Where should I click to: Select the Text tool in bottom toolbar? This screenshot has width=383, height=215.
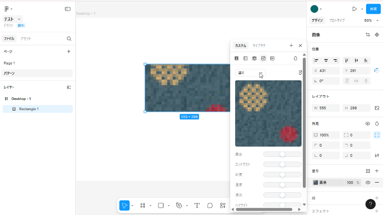[x=197, y=206]
